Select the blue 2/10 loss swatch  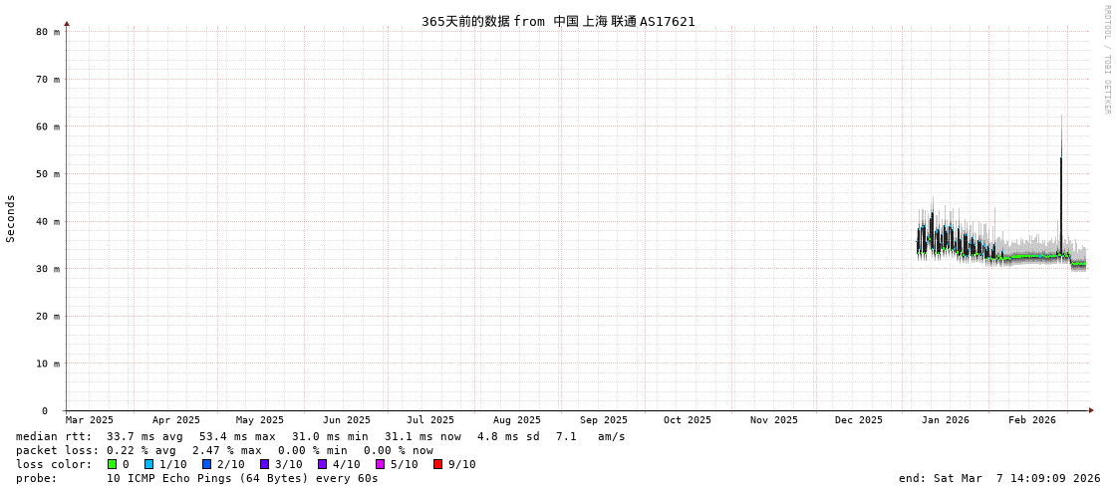(x=207, y=464)
